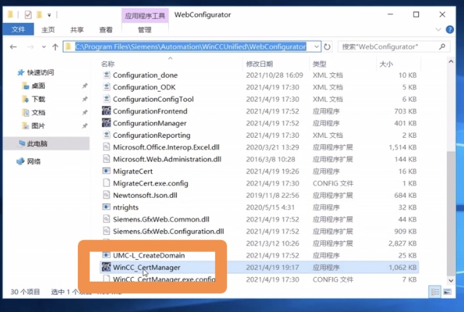The width and height of the screenshot is (464, 312).
Task: Select the 应用程序工具 contextual tab
Action: coord(145,15)
